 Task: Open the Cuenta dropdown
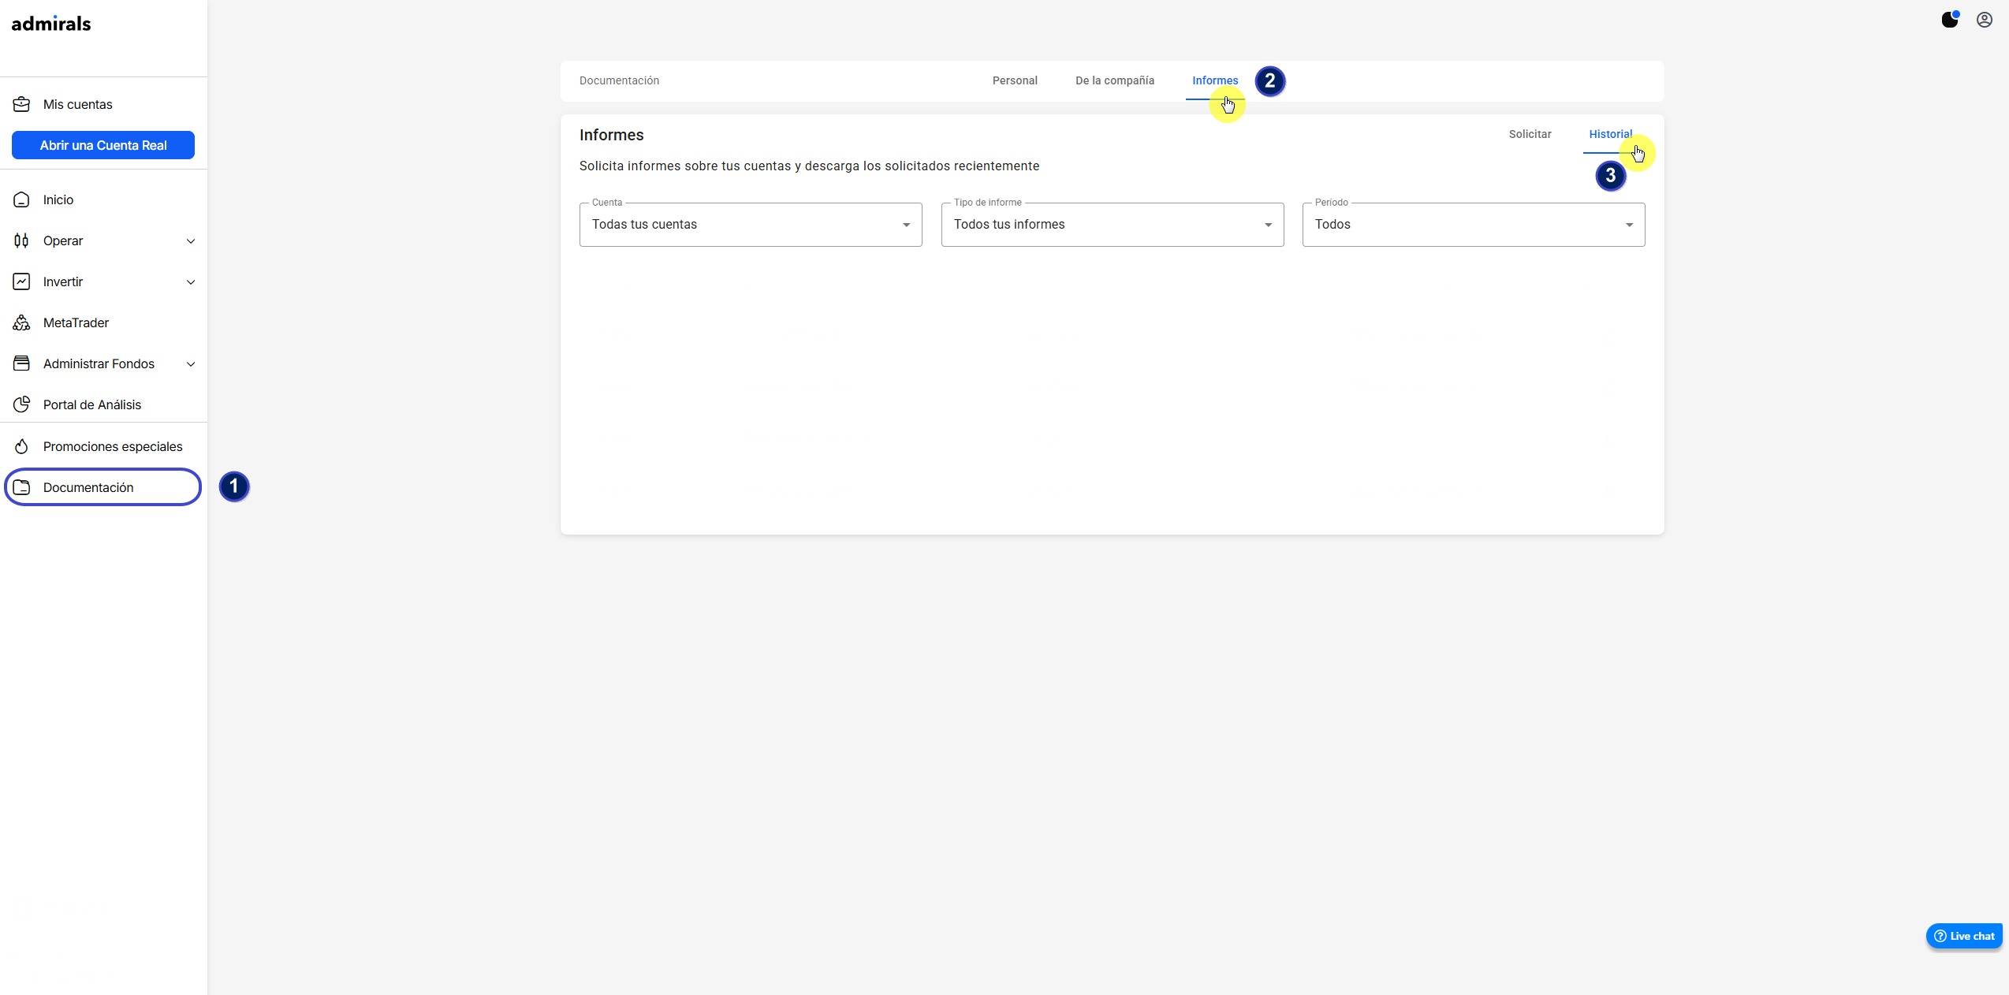coord(750,225)
